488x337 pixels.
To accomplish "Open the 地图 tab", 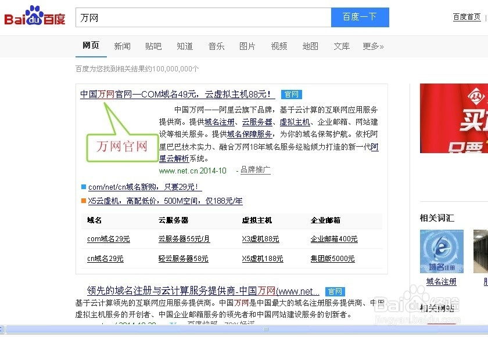I will [x=310, y=46].
